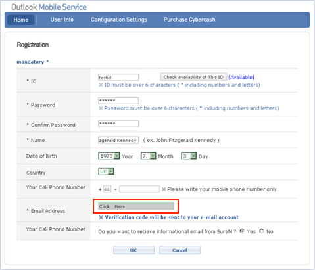Click the ID input field

point(118,78)
